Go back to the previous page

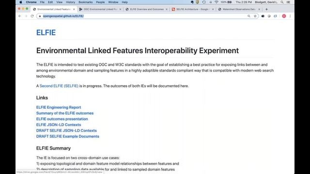(20, 16)
